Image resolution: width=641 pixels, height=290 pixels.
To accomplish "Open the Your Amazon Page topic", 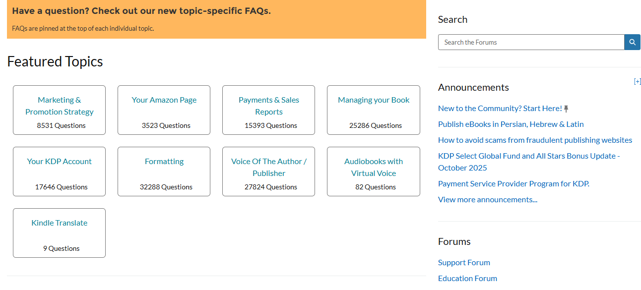I will pos(164,100).
